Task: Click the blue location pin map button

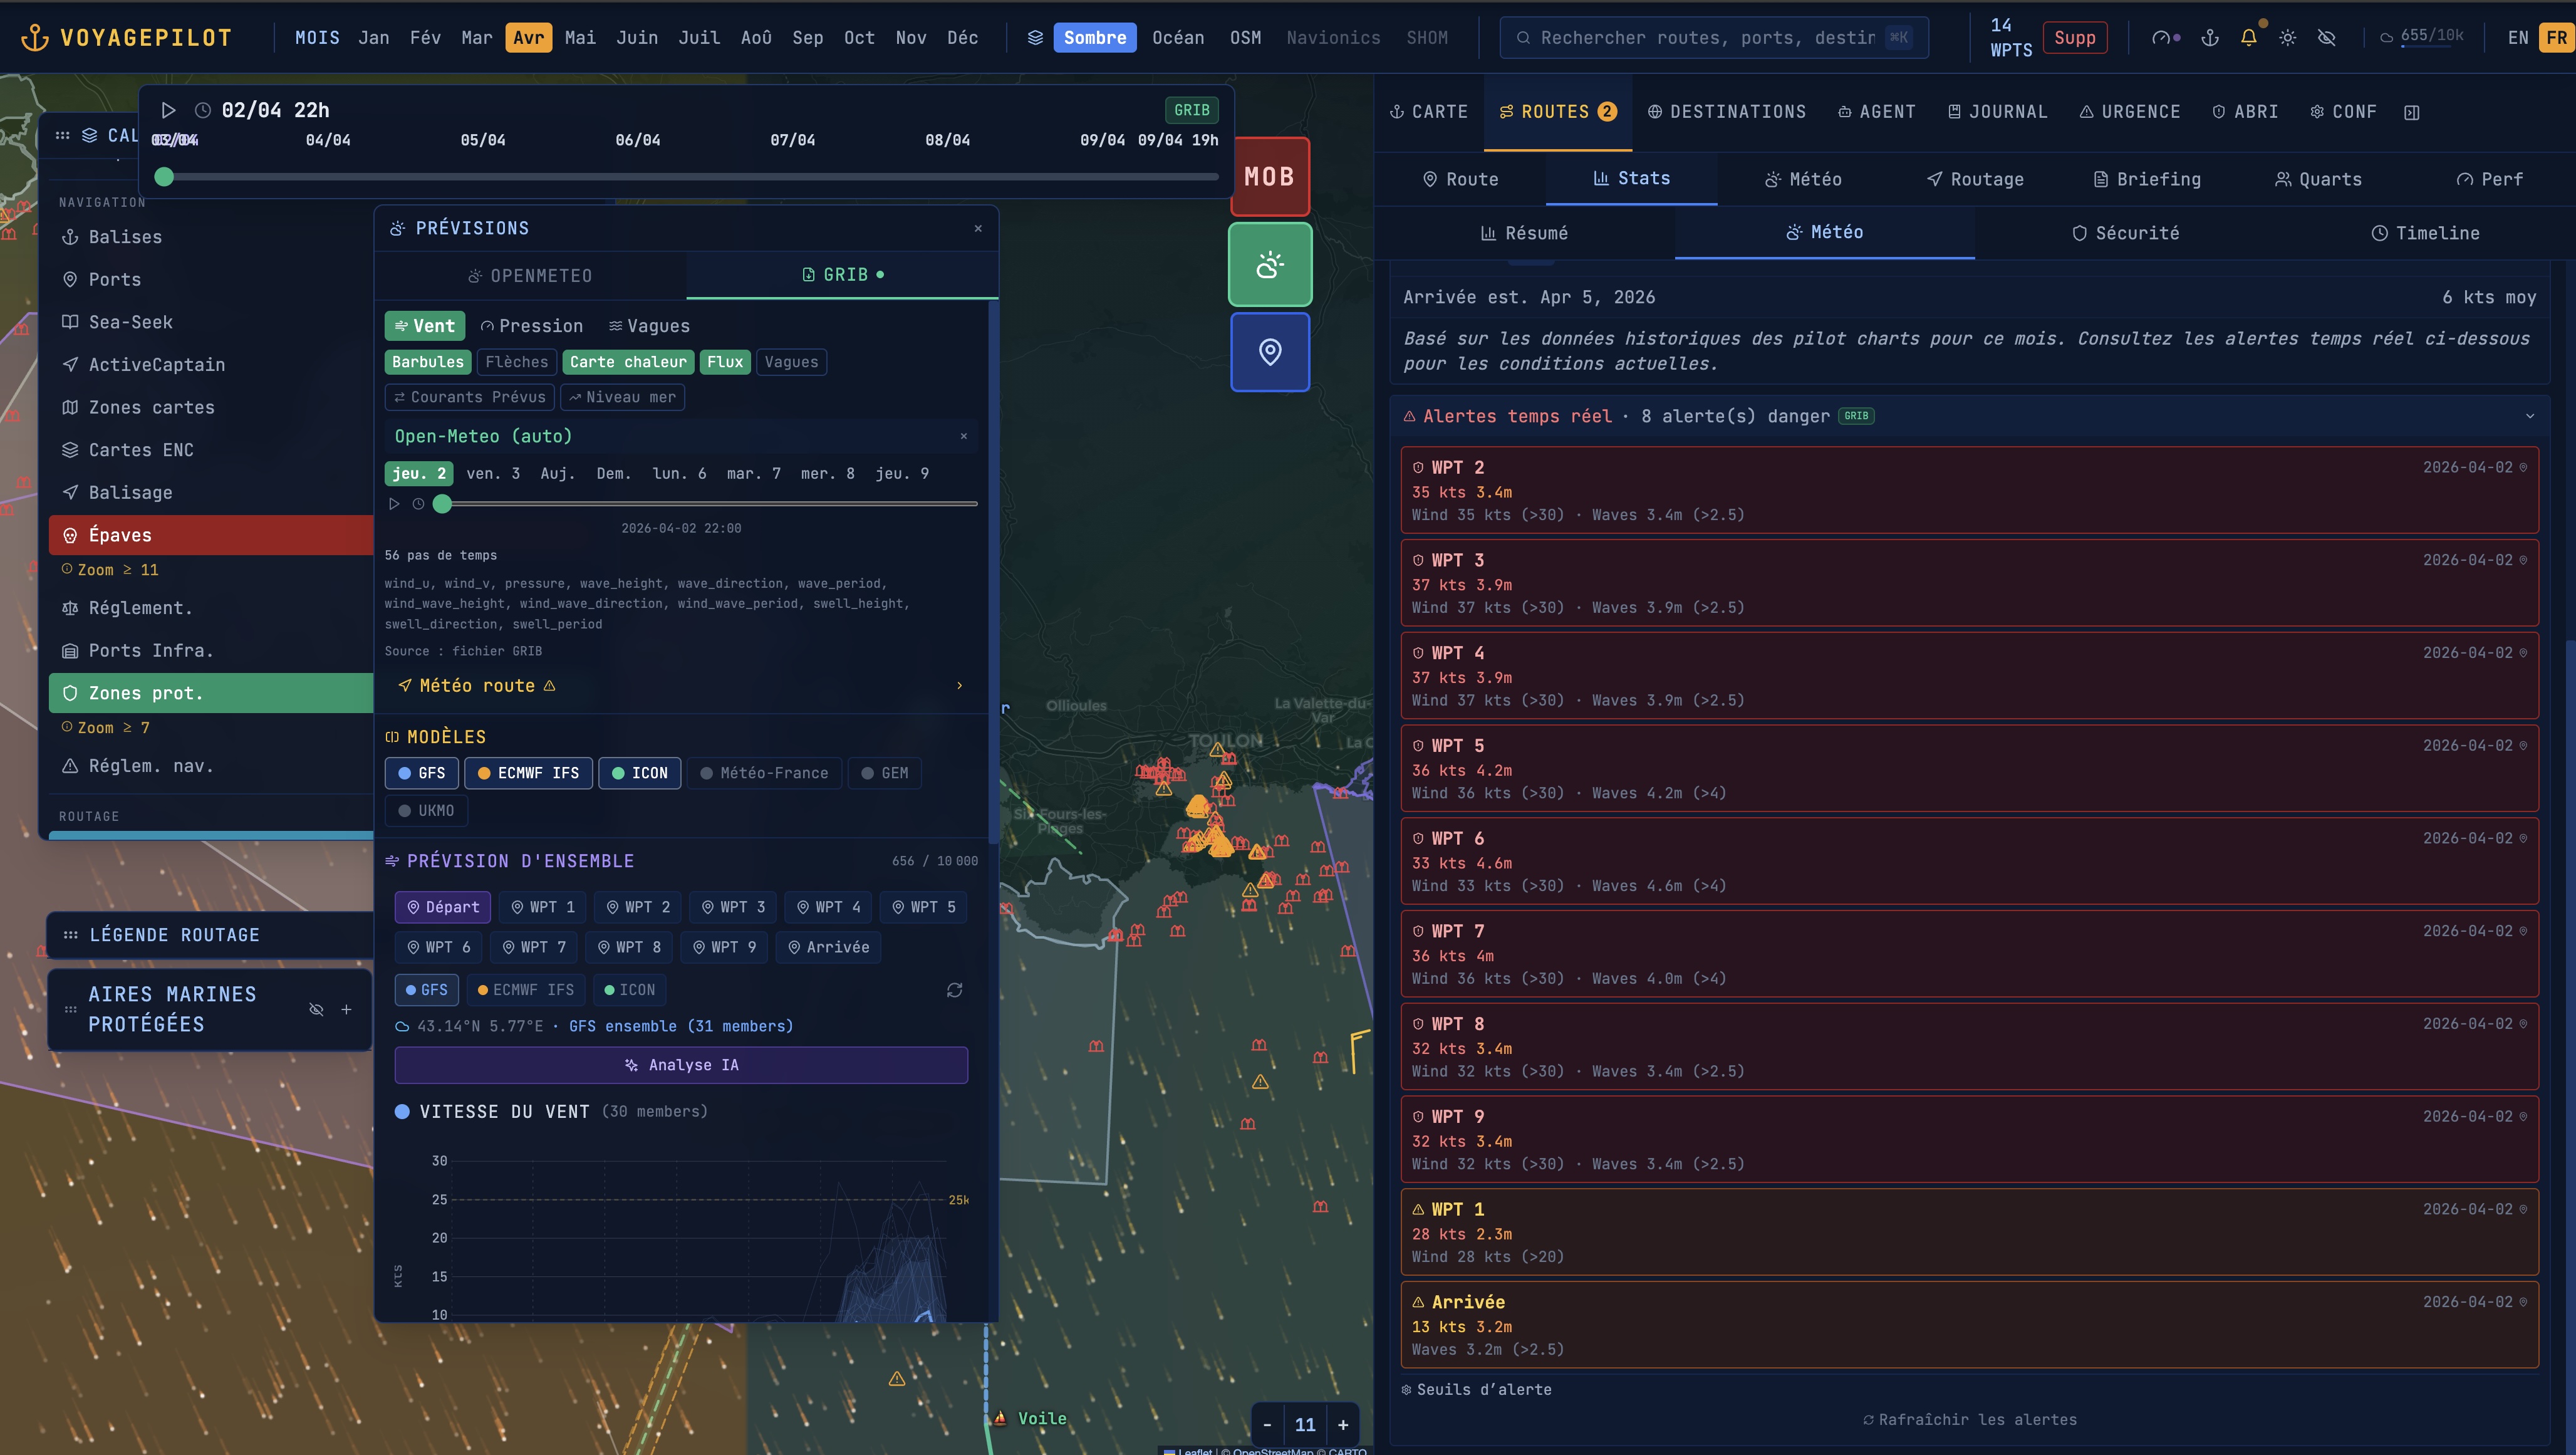Action: 1269,352
